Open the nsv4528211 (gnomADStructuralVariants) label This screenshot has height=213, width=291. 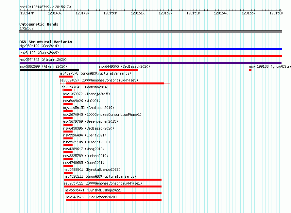[x=100, y=176]
